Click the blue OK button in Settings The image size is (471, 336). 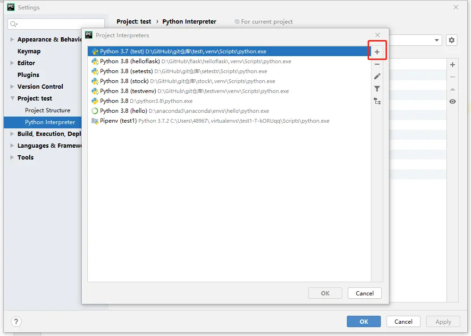click(364, 321)
